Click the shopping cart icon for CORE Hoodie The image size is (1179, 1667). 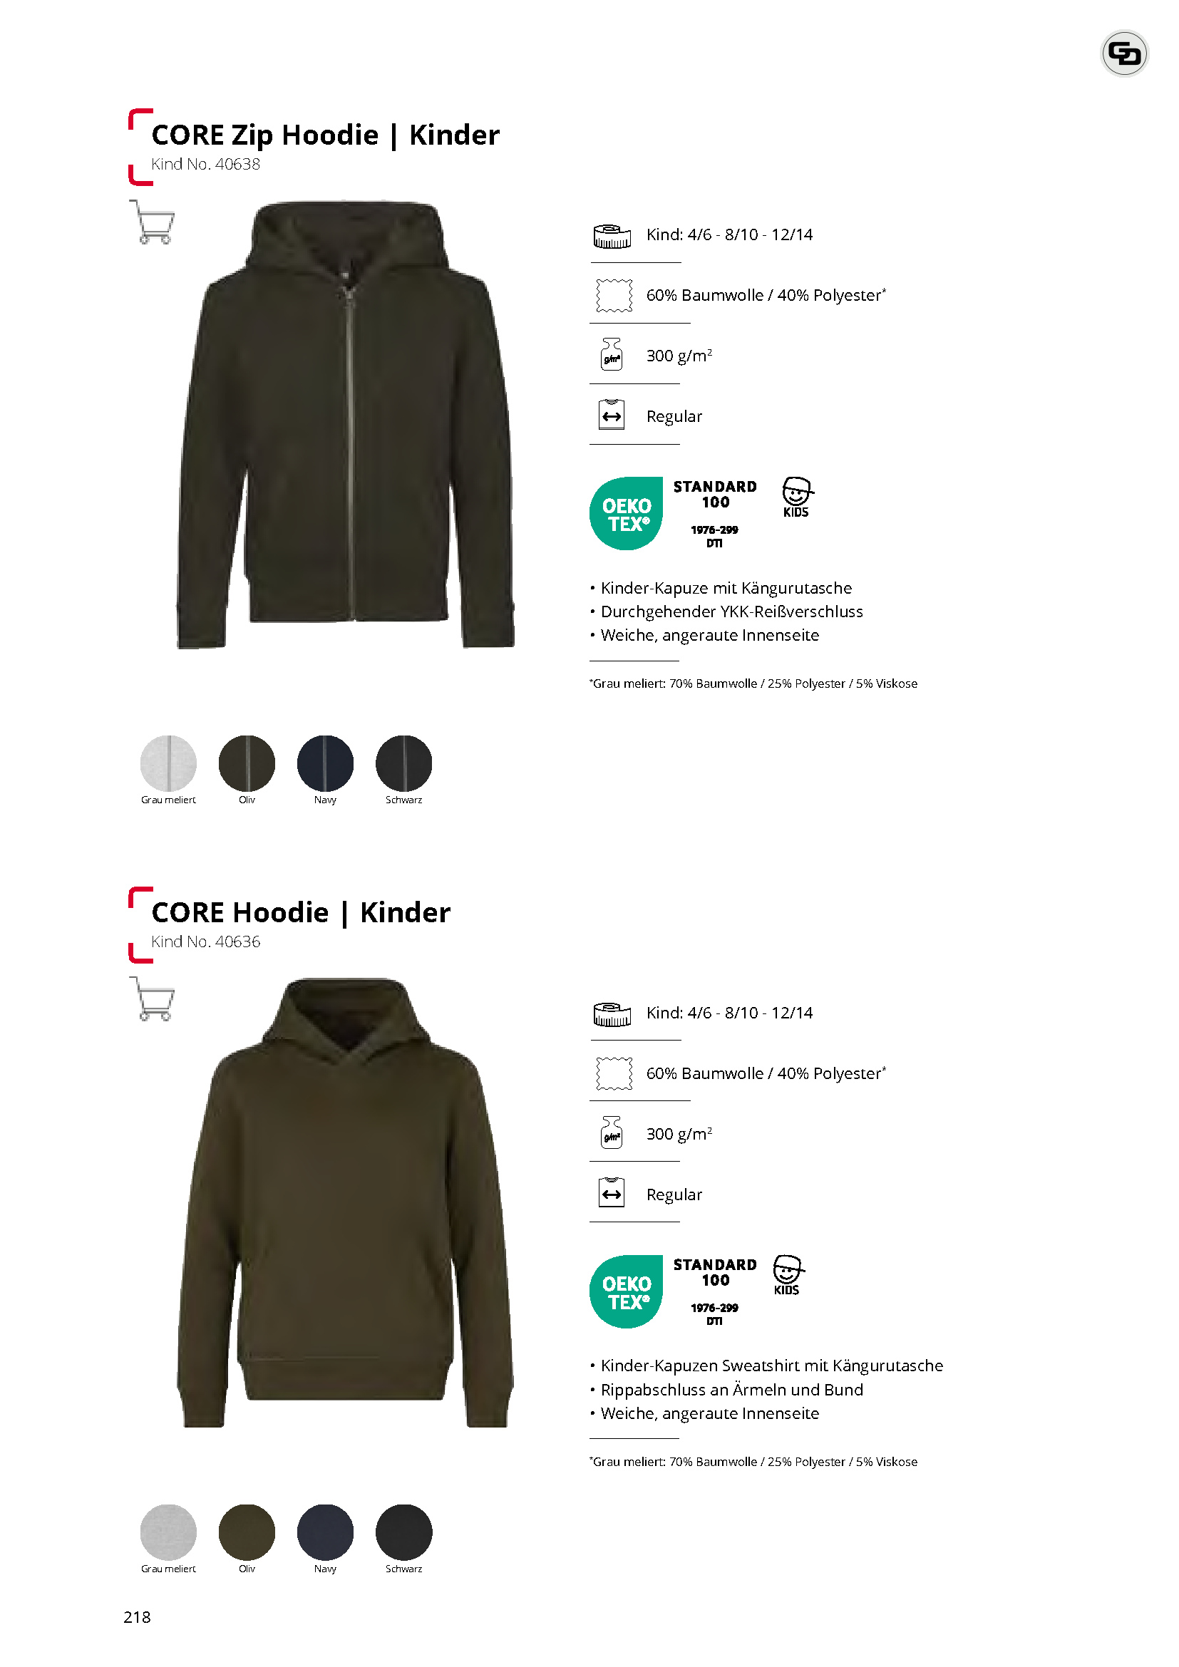pyautogui.click(x=153, y=999)
